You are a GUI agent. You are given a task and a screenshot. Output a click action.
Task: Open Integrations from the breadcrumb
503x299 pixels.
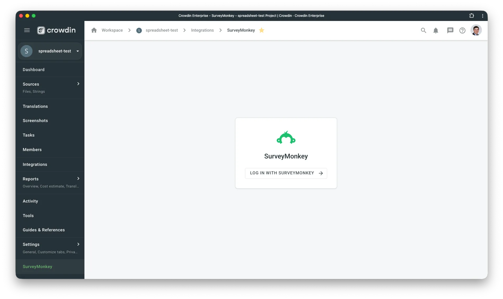202,30
